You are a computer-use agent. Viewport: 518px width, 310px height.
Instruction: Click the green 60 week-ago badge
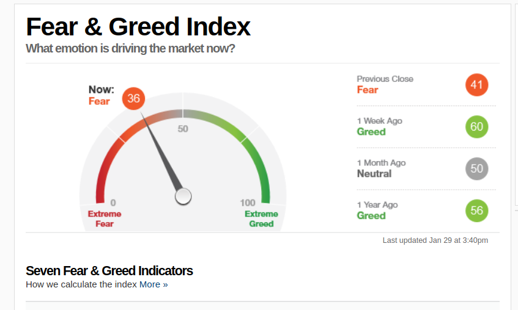click(476, 127)
